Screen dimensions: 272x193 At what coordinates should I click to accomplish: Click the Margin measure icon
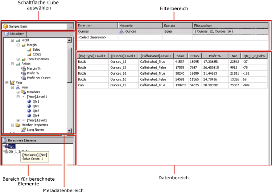click(24, 45)
